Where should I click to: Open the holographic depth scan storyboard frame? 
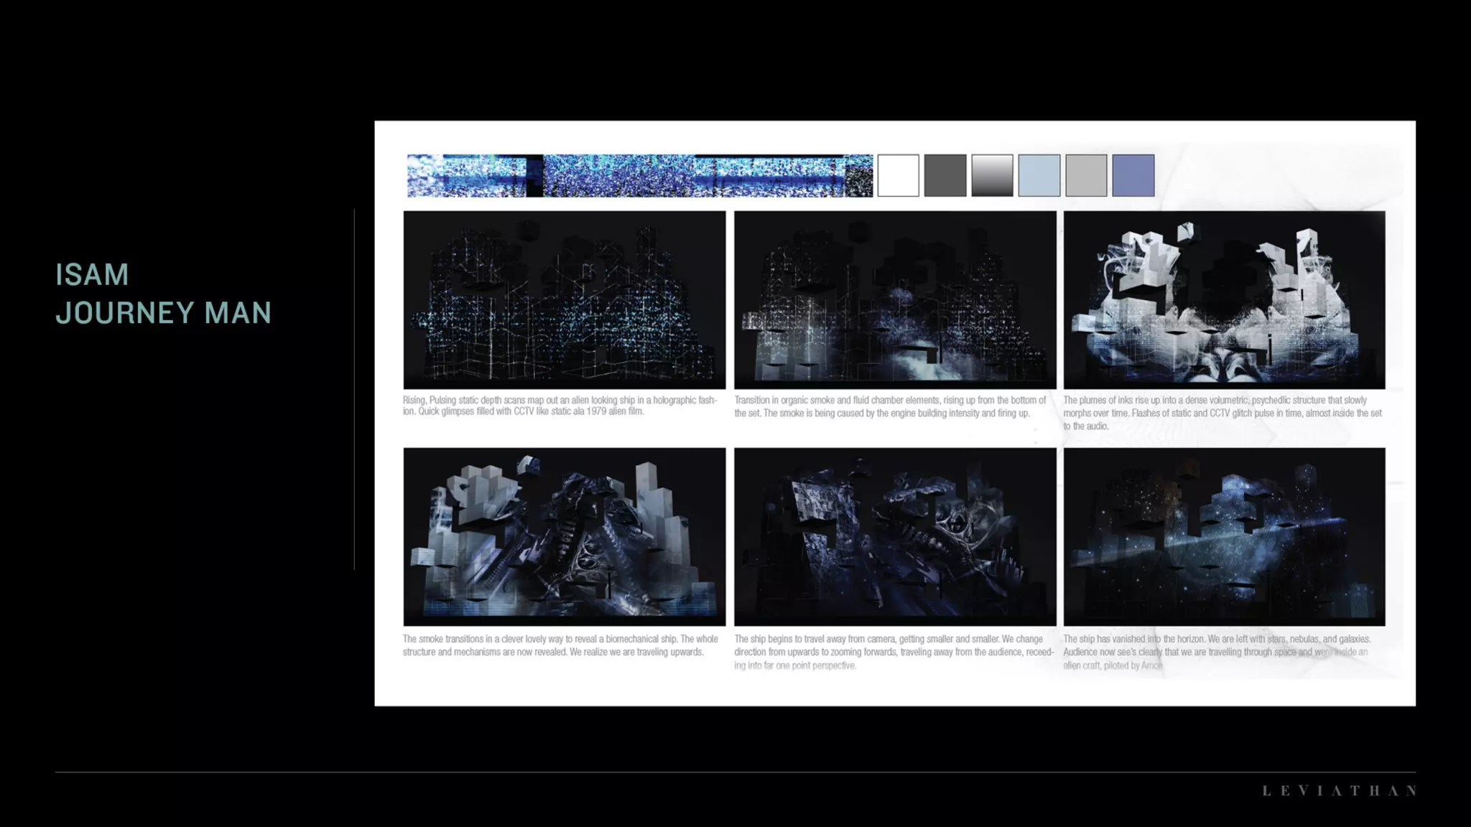click(564, 299)
